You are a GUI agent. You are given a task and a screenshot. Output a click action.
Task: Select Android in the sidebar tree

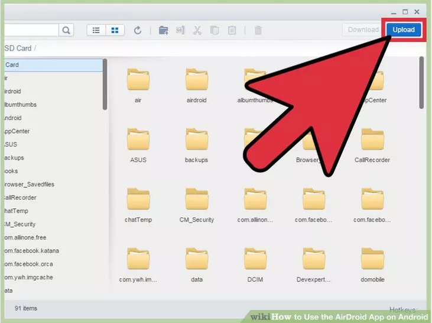tap(13, 118)
